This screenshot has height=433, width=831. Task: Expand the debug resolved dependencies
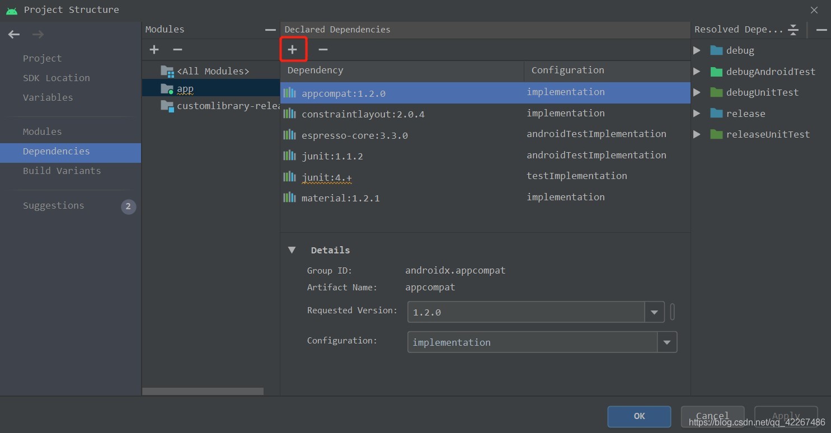(697, 50)
